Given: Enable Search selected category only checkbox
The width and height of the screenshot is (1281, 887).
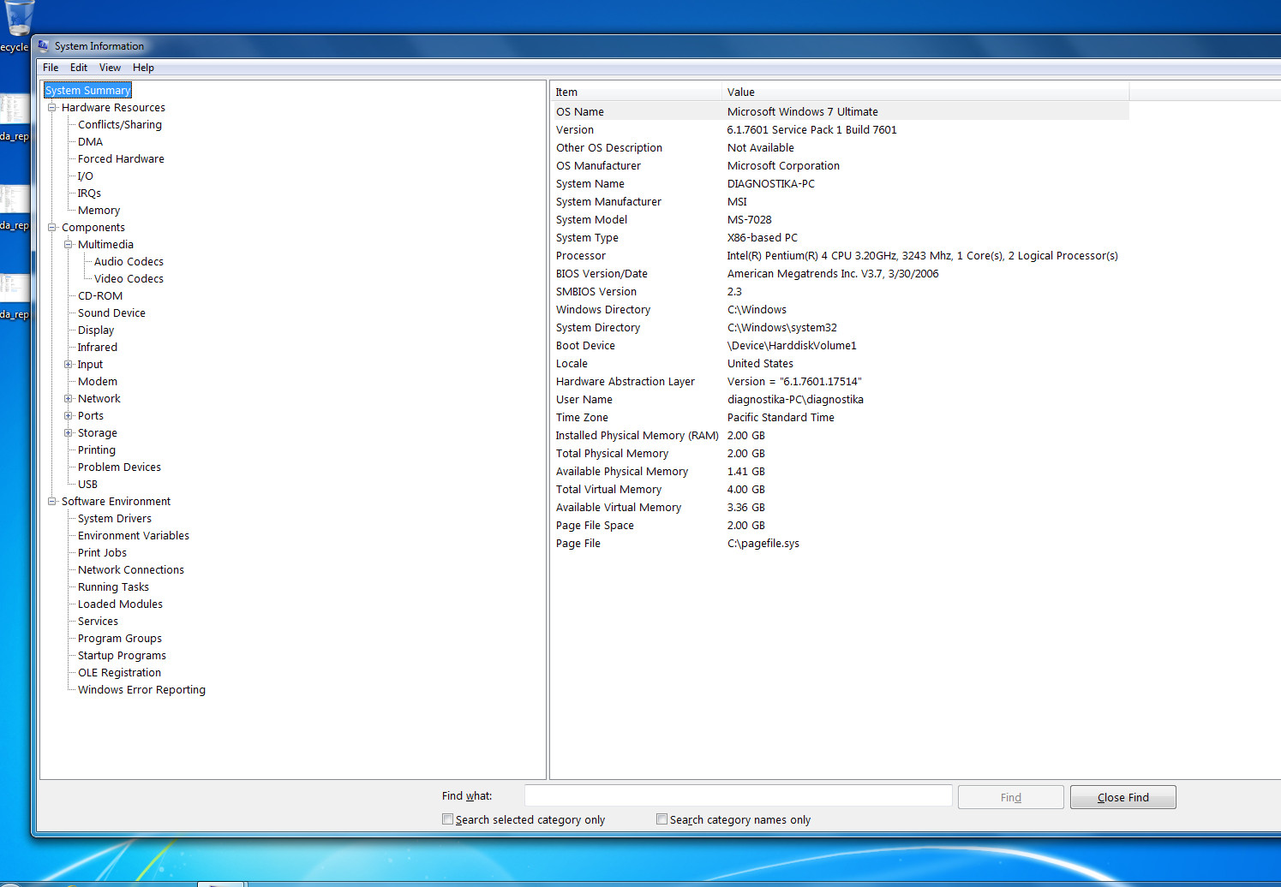Looking at the screenshot, I should point(447,819).
